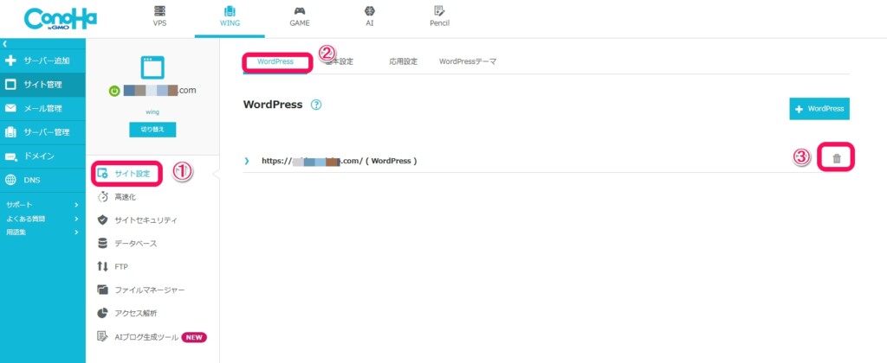The image size is (887, 363).
Task: Open the Pencil service tab
Action: 439,17
